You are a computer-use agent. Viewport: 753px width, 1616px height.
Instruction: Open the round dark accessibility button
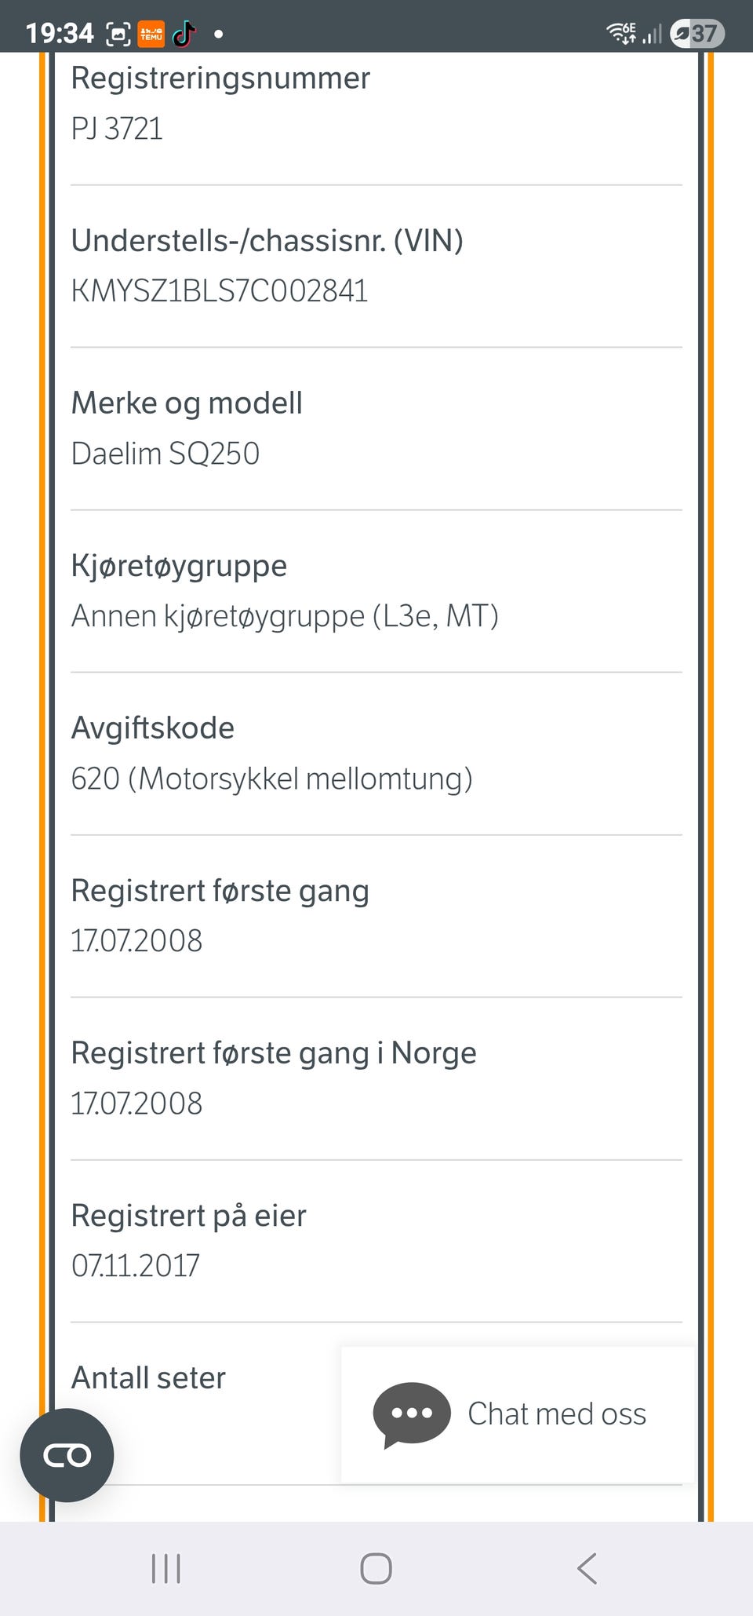67,1455
